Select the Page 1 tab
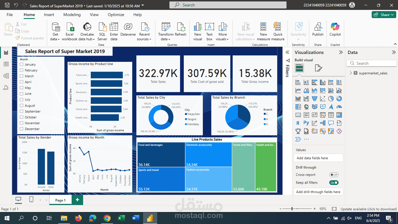The width and height of the screenshot is (398, 224). click(x=60, y=200)
